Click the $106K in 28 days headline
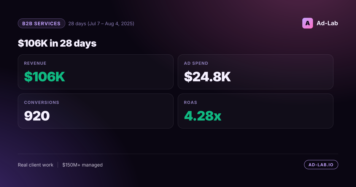Screen dimensions: 356x187 click(57, 43)
